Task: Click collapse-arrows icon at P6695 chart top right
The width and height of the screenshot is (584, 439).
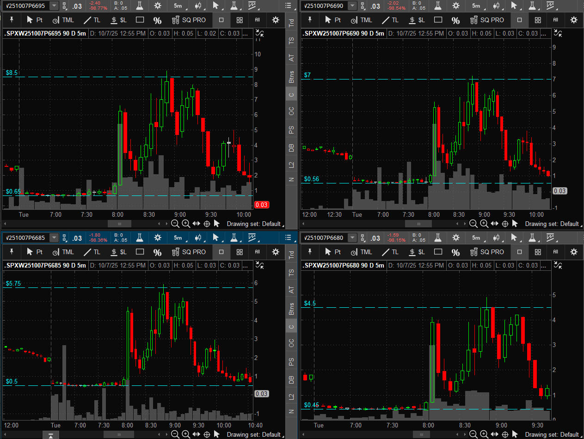Action: [260, 33]
